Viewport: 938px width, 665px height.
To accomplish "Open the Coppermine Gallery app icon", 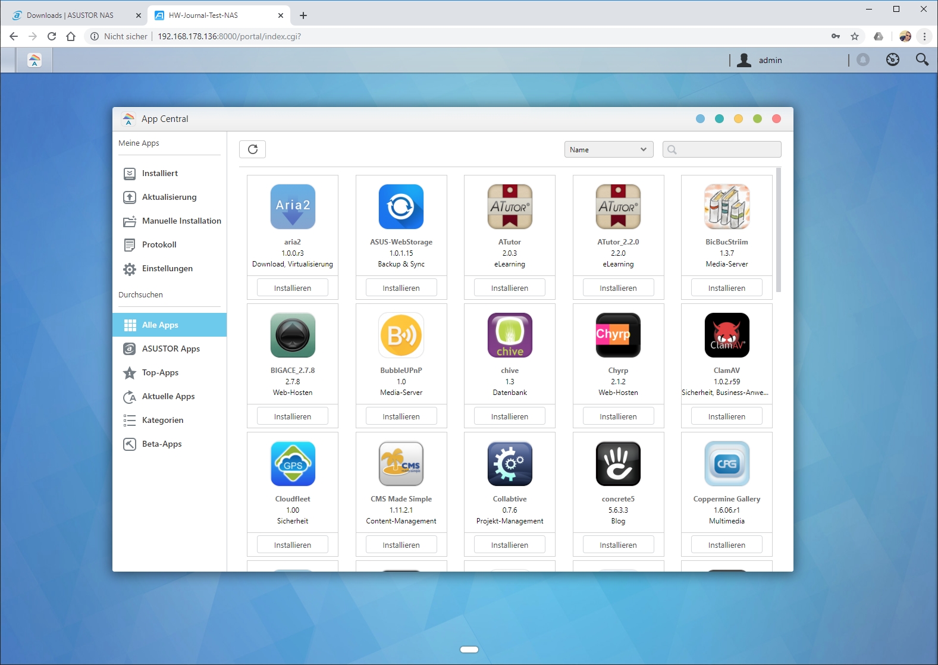I will (x=727, y=464).
